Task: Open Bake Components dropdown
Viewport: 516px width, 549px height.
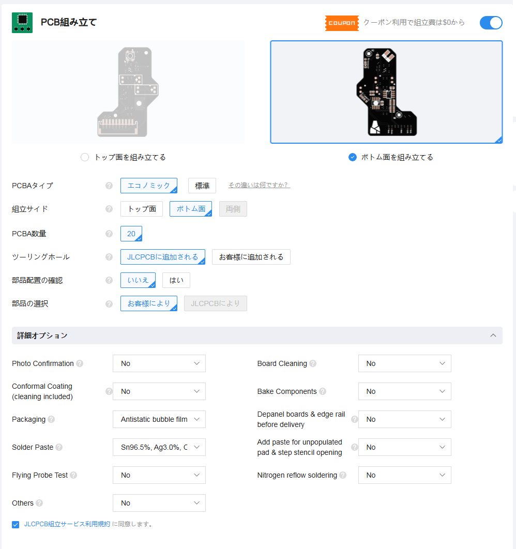Action: click(x=405, y=391)
